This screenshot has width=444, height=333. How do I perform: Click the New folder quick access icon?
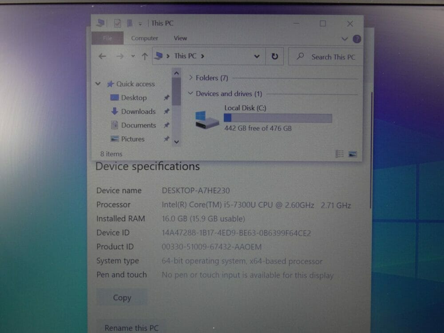coord(130,23)
